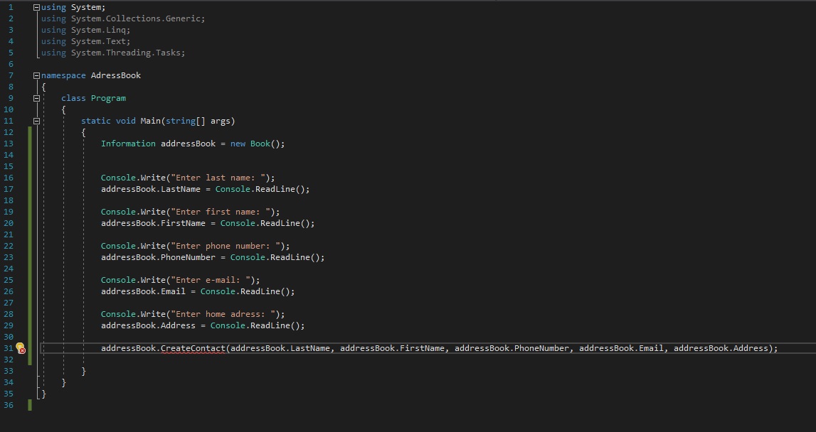816x432 pixels.
Task: Click the "Enter e-mail: " string
Action: (211, 281)
